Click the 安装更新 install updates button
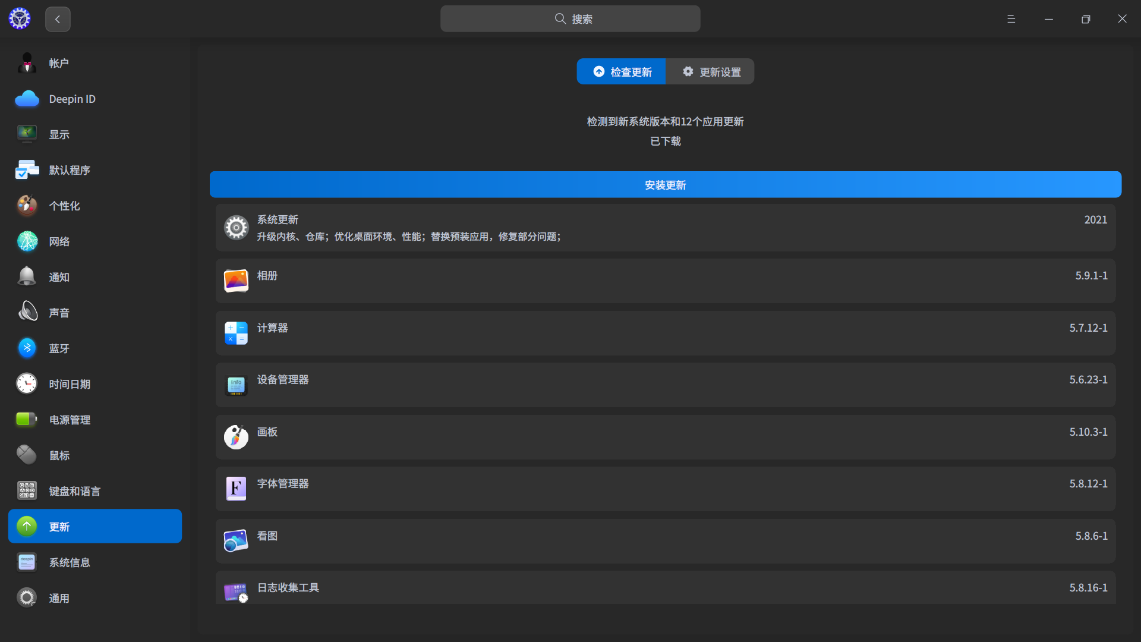 click(665, 185)
